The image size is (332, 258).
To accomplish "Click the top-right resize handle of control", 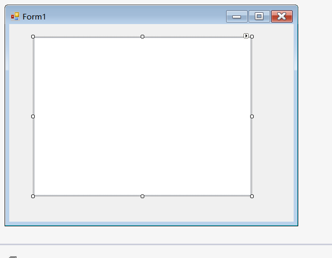I will [x=252, y=37].
